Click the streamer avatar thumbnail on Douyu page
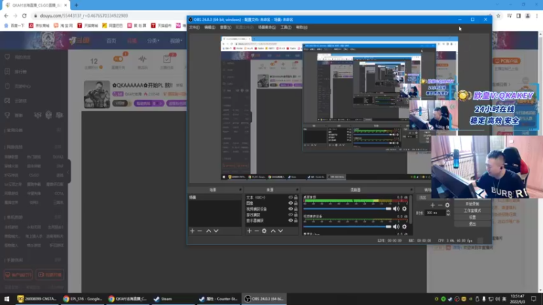The height and width of the screenshot is (305, 543). [97, 94]
